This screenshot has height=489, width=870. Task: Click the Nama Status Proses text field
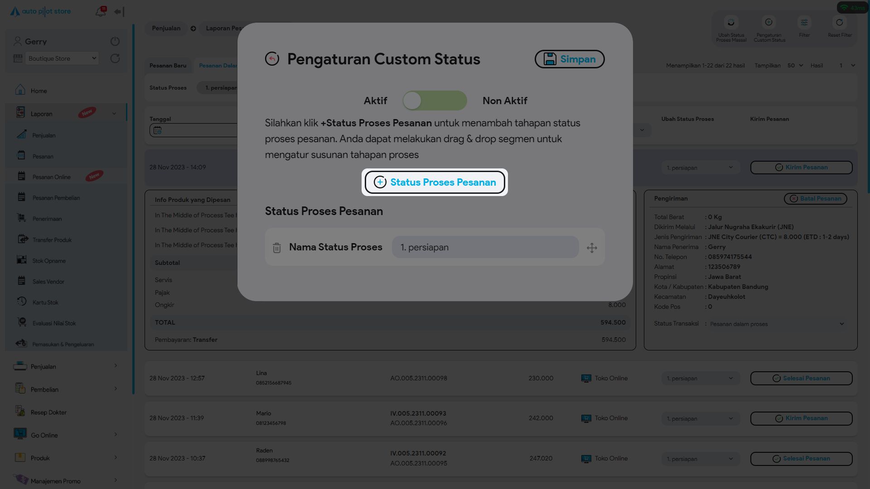(485, 247)
